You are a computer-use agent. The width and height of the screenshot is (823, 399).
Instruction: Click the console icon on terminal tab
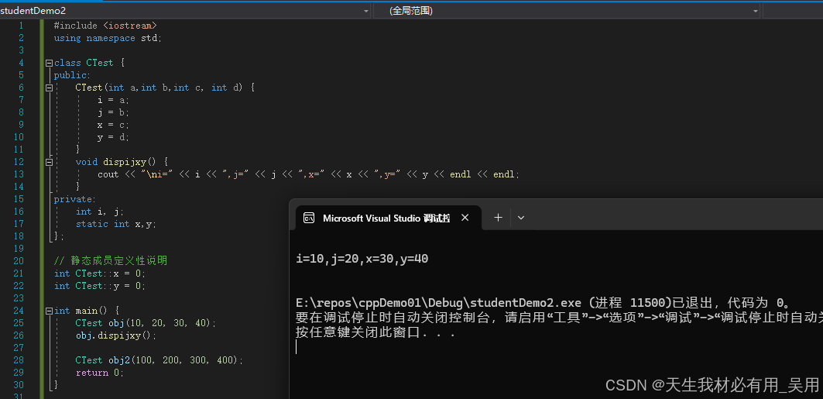pos(309,218)
